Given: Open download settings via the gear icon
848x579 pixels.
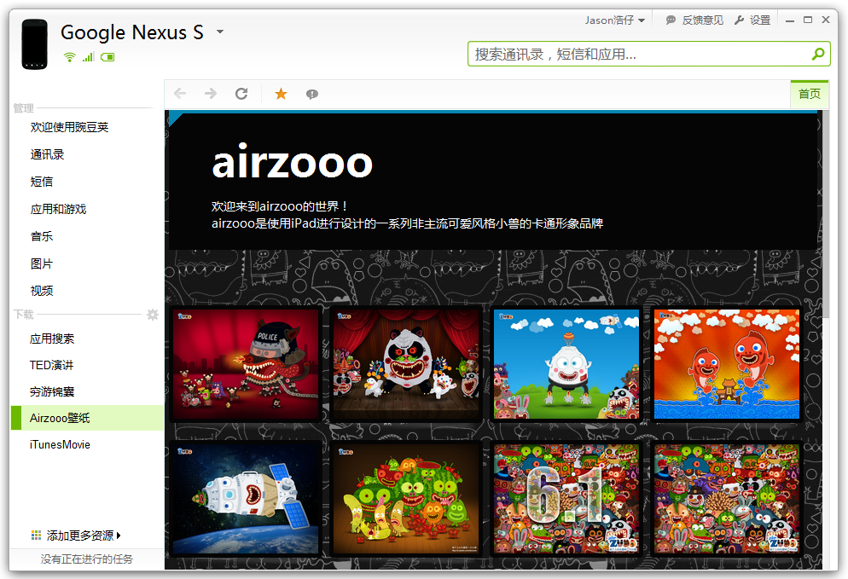Looking at the screenshot, I should [153, 315].
